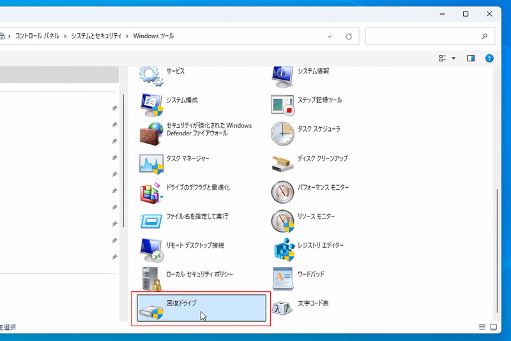The height and width of the screenshot is (341, 511).
Task: Expand chevron before コントロール パネル breadcrumb
Action: pos(9,36)
